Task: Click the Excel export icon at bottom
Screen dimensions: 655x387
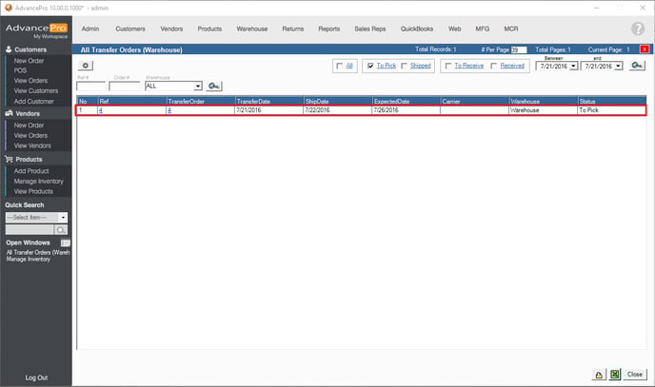Action: 615,375
